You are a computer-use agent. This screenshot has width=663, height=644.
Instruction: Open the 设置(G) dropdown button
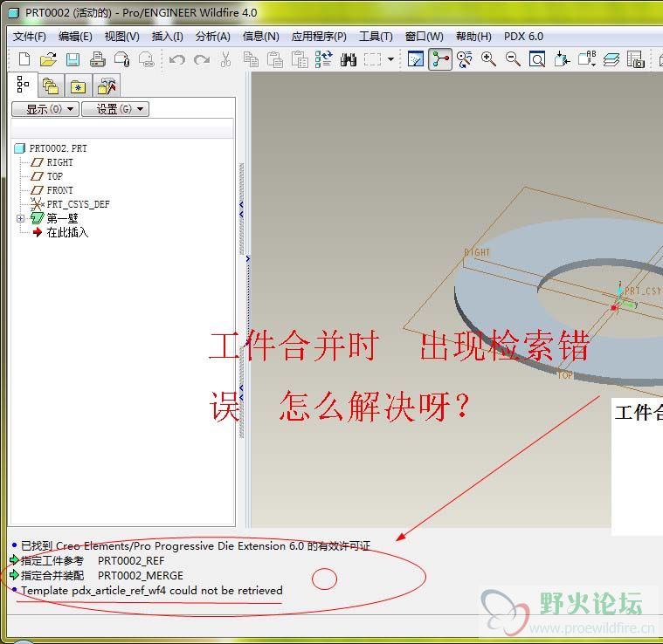click(x=115, y=109)
